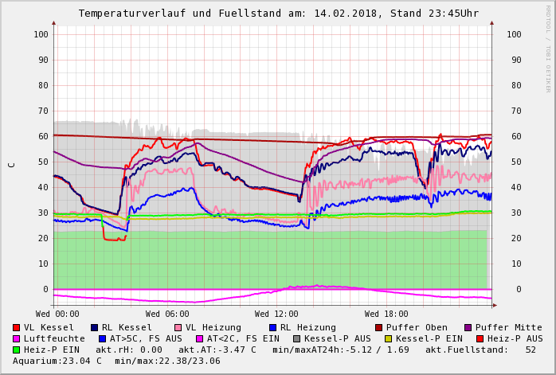
Task: Select the gray Kessel-P AUS swatch
Action: 296,338
